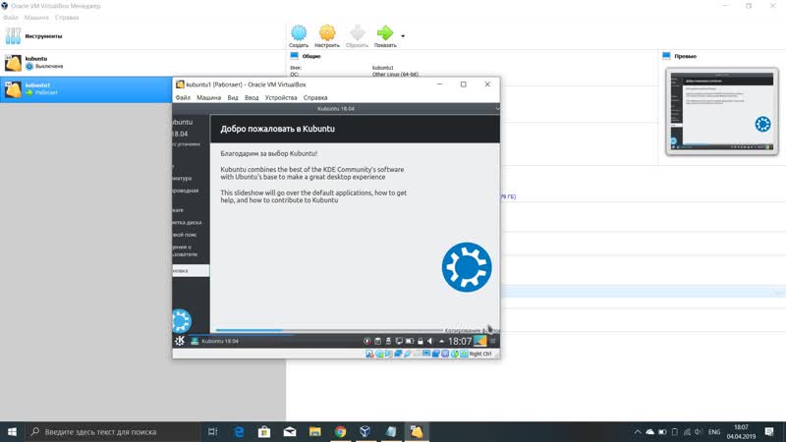Click the Показать green arrow button

[385, 36]
